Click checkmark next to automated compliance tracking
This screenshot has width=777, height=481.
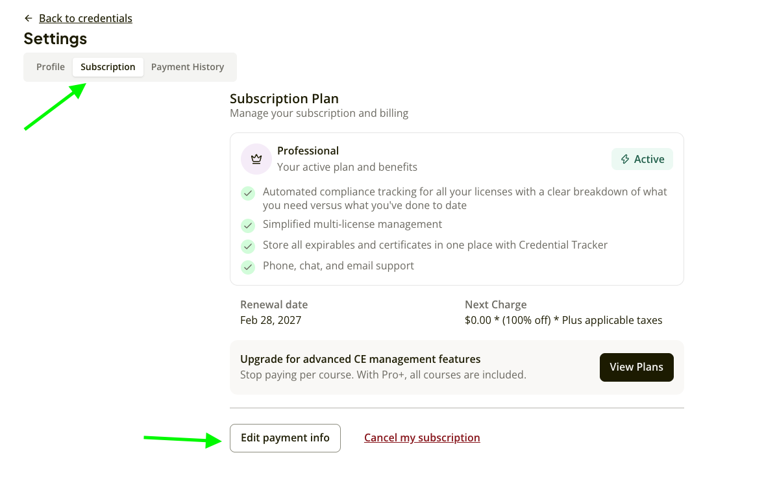pos(248,193)
